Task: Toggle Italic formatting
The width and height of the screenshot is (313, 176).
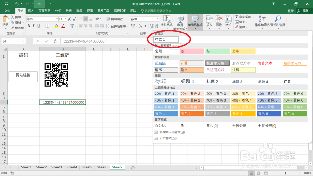Action: point(33,26)
